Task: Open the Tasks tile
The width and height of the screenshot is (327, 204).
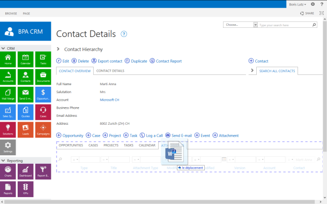Action: point(43,59)
